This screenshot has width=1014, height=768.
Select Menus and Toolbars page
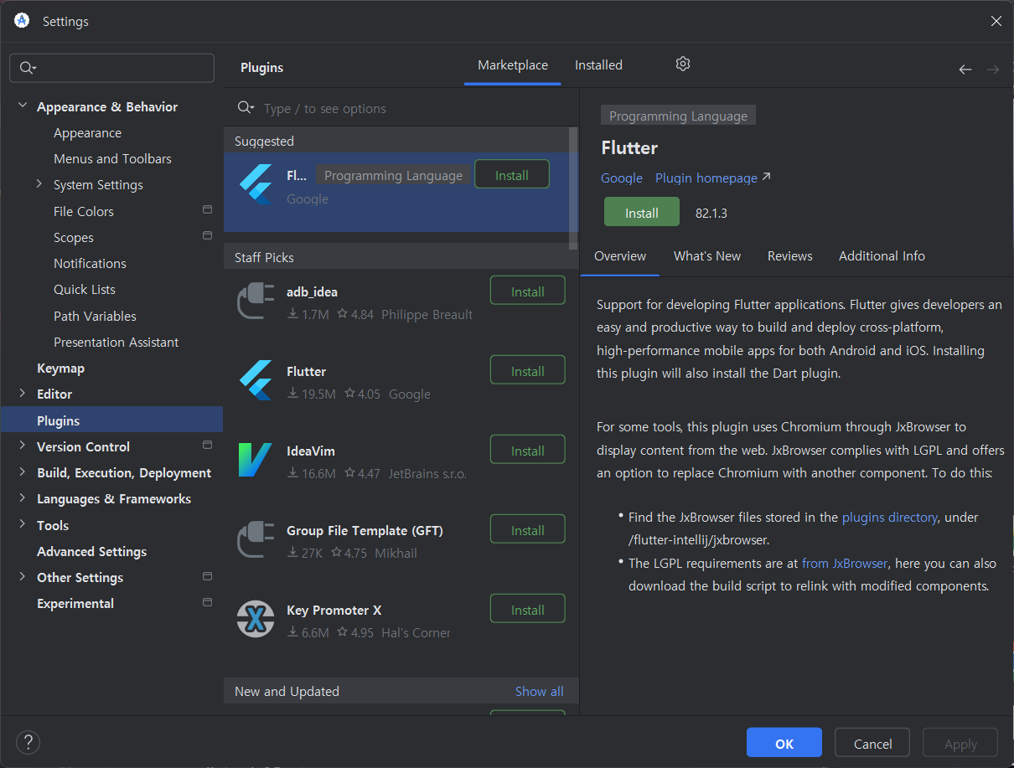(x=113, y=158)
